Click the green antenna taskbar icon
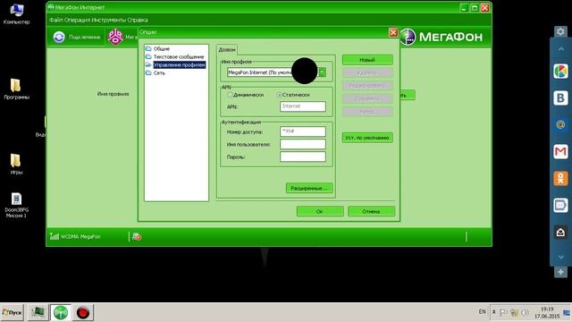This screenshot has width=572, height=322. coord(61,312)
